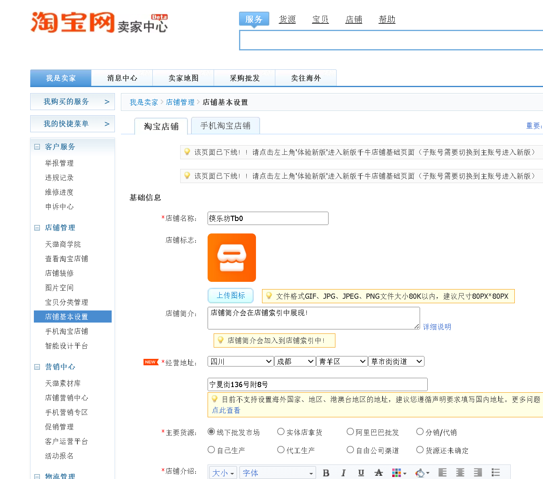Collapse the 客户服务 sidebar section
The image size is (543, 479).
point(37,147)
